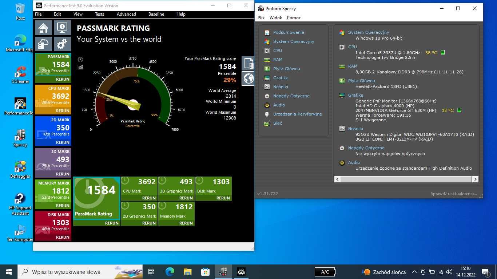This screenshot has height=279, width=497.
Task: Rerun 3D Mark in left sidebar
Action: (63, 174)
